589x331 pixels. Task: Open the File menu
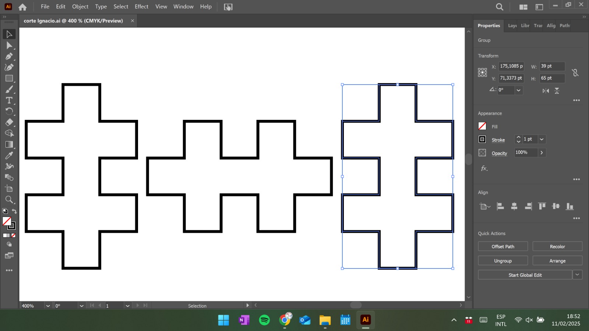pos(45,7)
